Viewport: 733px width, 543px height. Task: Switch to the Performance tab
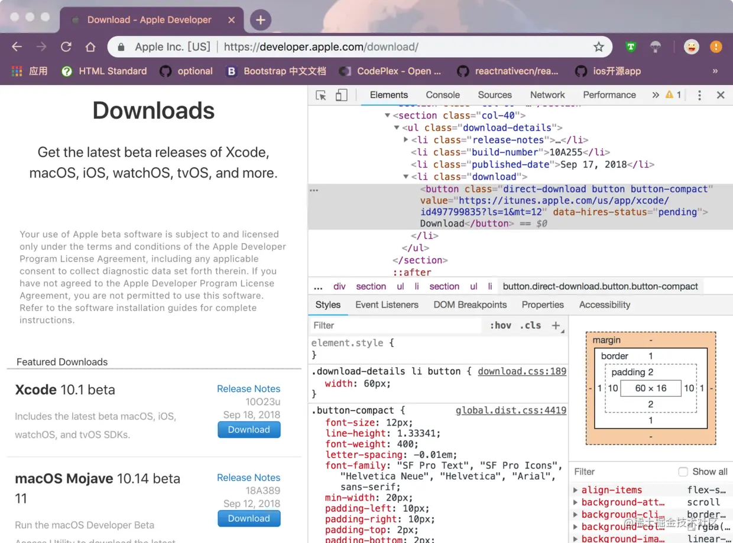[609, 95]
